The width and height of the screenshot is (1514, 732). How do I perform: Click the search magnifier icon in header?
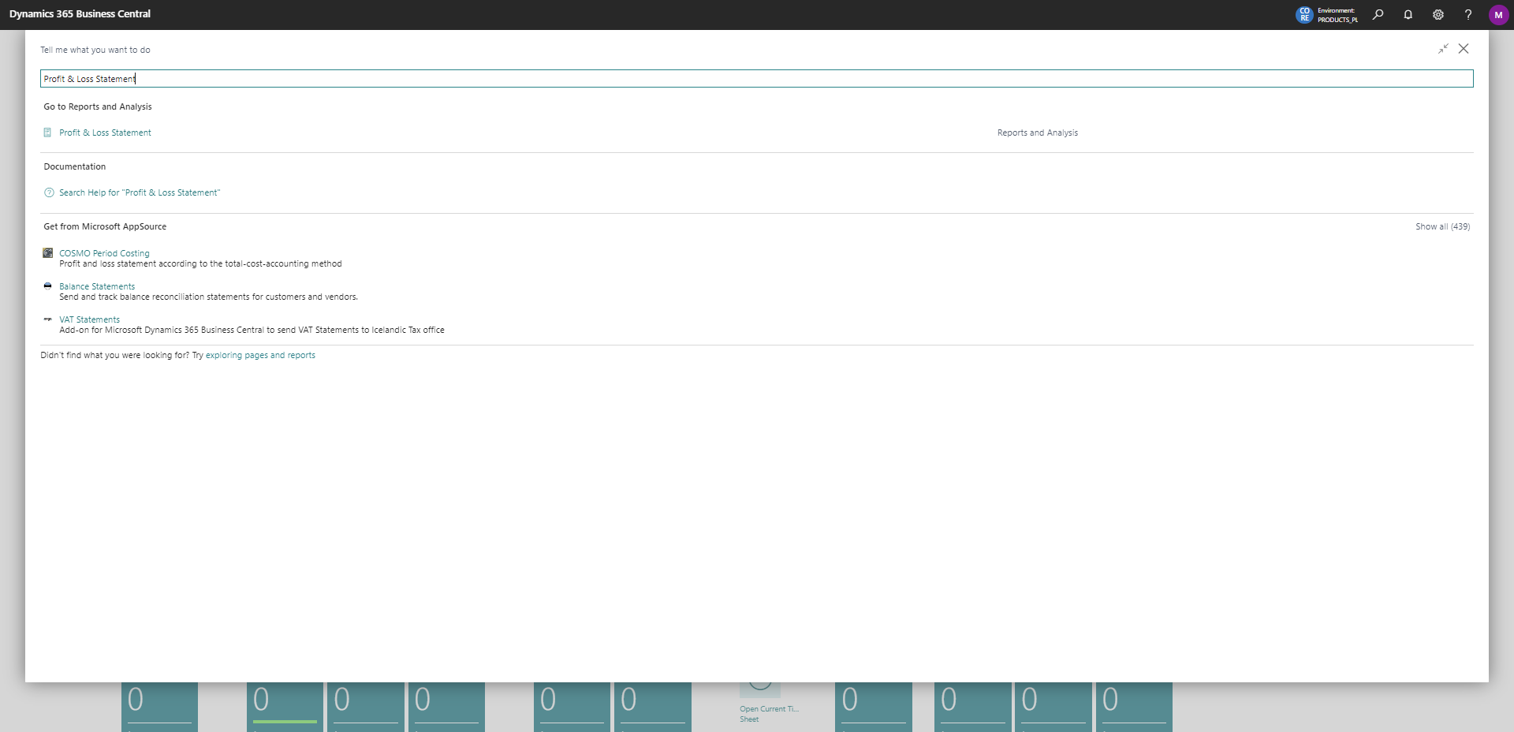1378,14
